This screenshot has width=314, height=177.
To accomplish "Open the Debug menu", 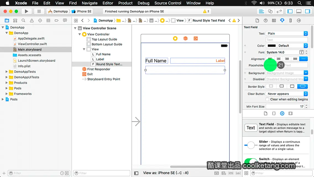I will (x=143, y=3).
